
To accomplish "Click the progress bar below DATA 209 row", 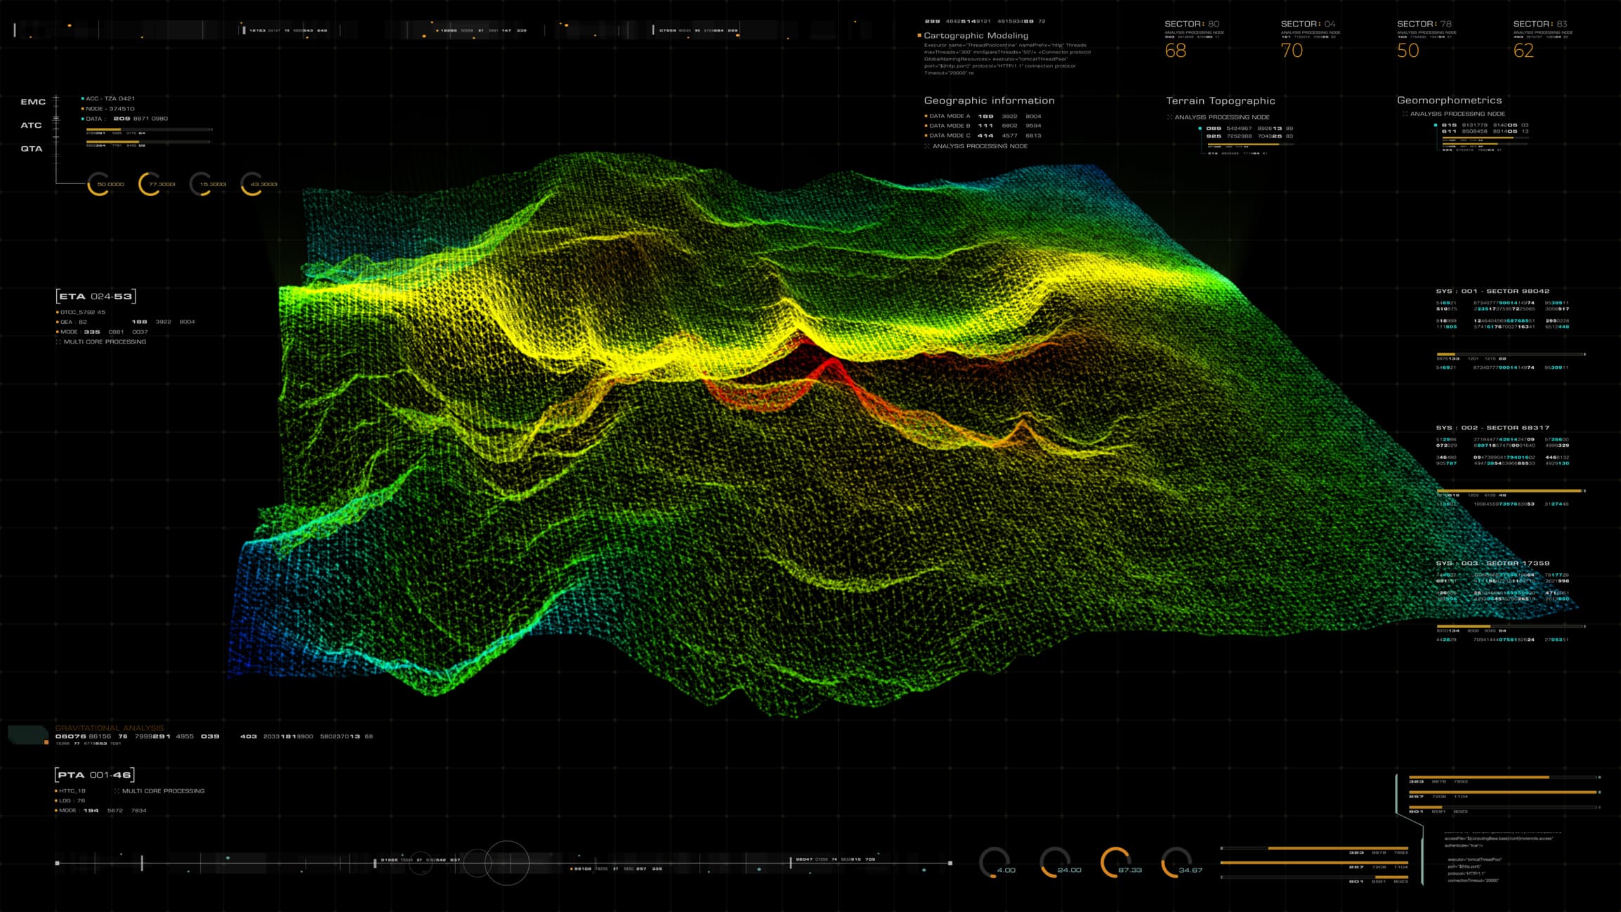I will coord(149,129).
